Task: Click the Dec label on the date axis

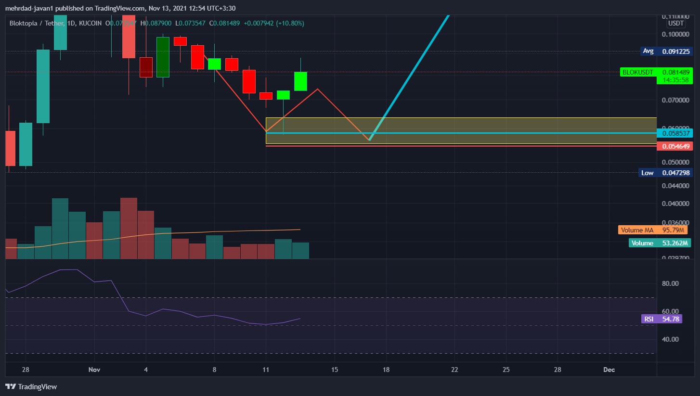Action: click(x=609, y=370)
